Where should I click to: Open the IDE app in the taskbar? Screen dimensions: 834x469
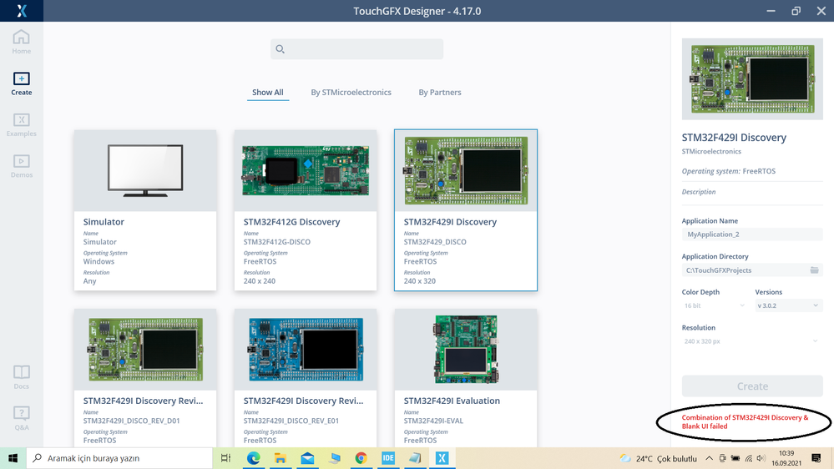click(x=388, y=458)
